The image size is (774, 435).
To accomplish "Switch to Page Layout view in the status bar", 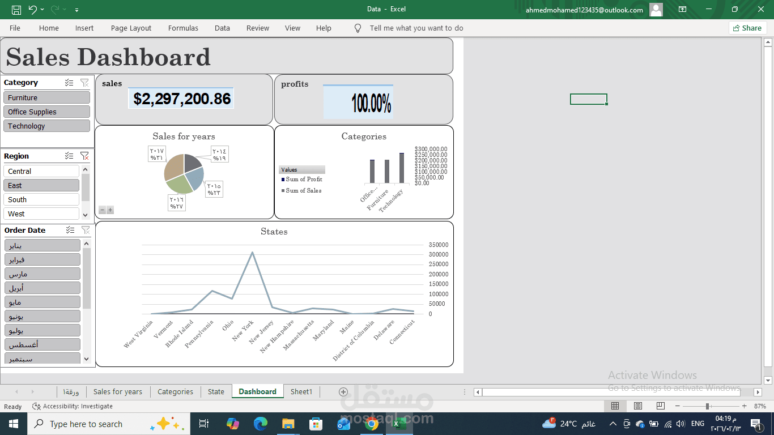I will click(638, 406).
